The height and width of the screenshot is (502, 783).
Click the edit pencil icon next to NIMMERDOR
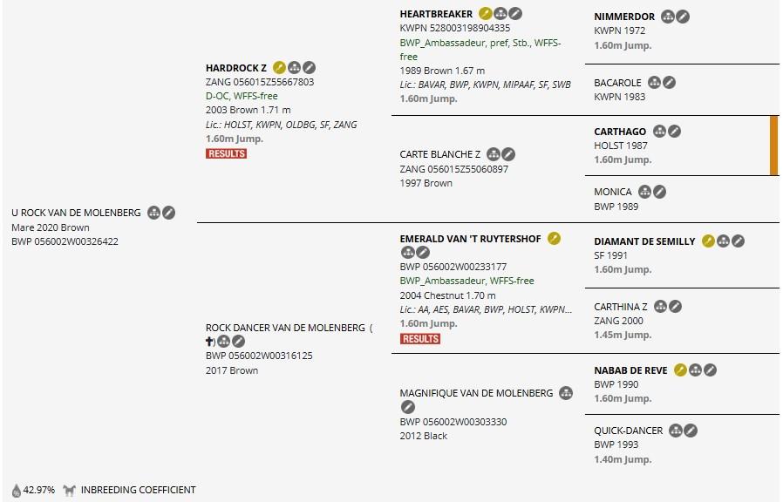tap(683, 17)
